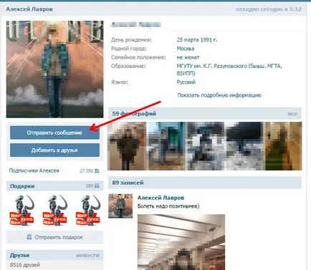This screenshot has width=311, height=270.
Task: Click the hometown value Москва
Action: [x=186, y=49]
